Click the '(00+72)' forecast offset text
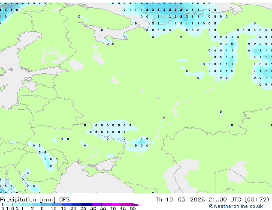Image resolution: width=272 pixels, height=210 pixels. [257, 199]
